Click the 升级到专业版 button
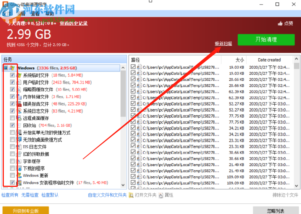Screen dimensions: 301x214 click(26, 211)
